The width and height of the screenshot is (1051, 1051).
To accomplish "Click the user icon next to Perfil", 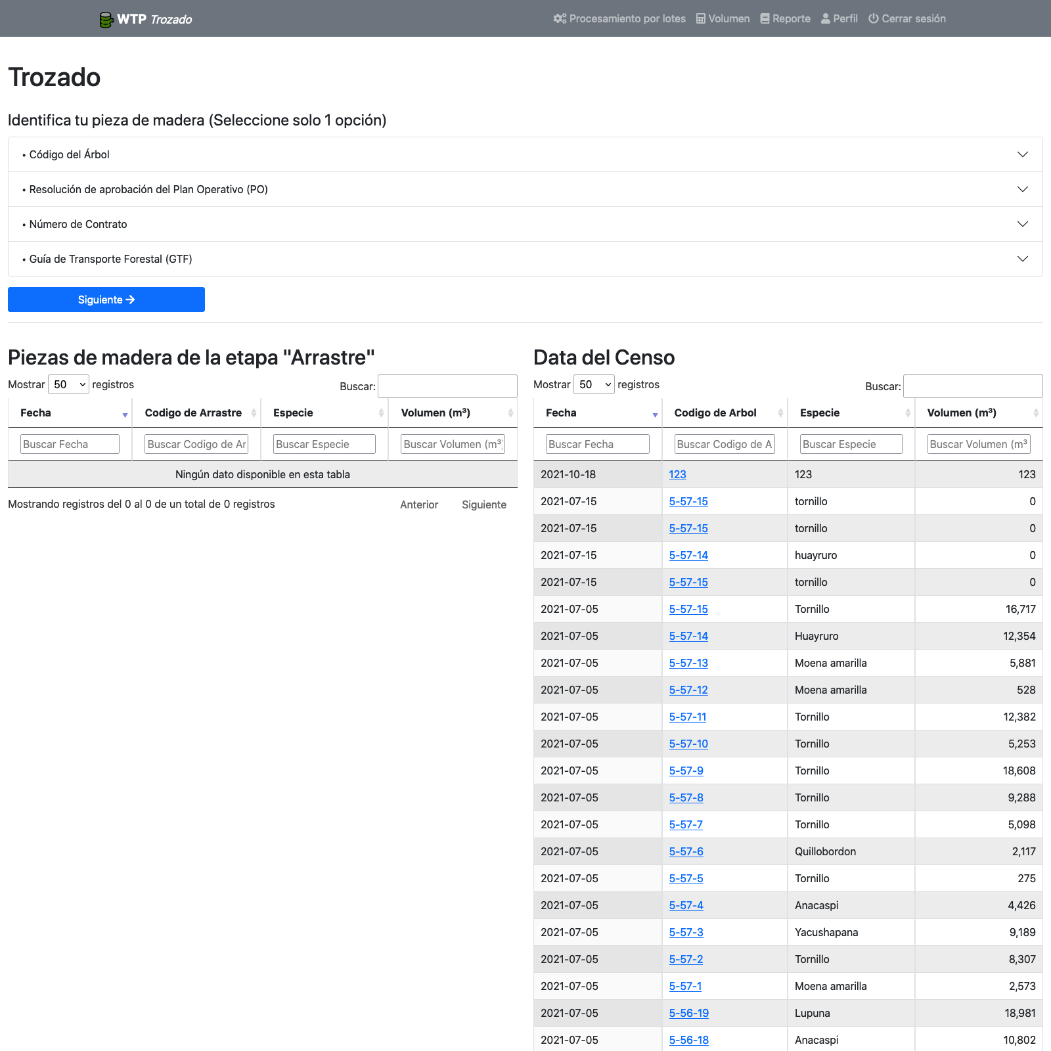I will pos(826,18).
